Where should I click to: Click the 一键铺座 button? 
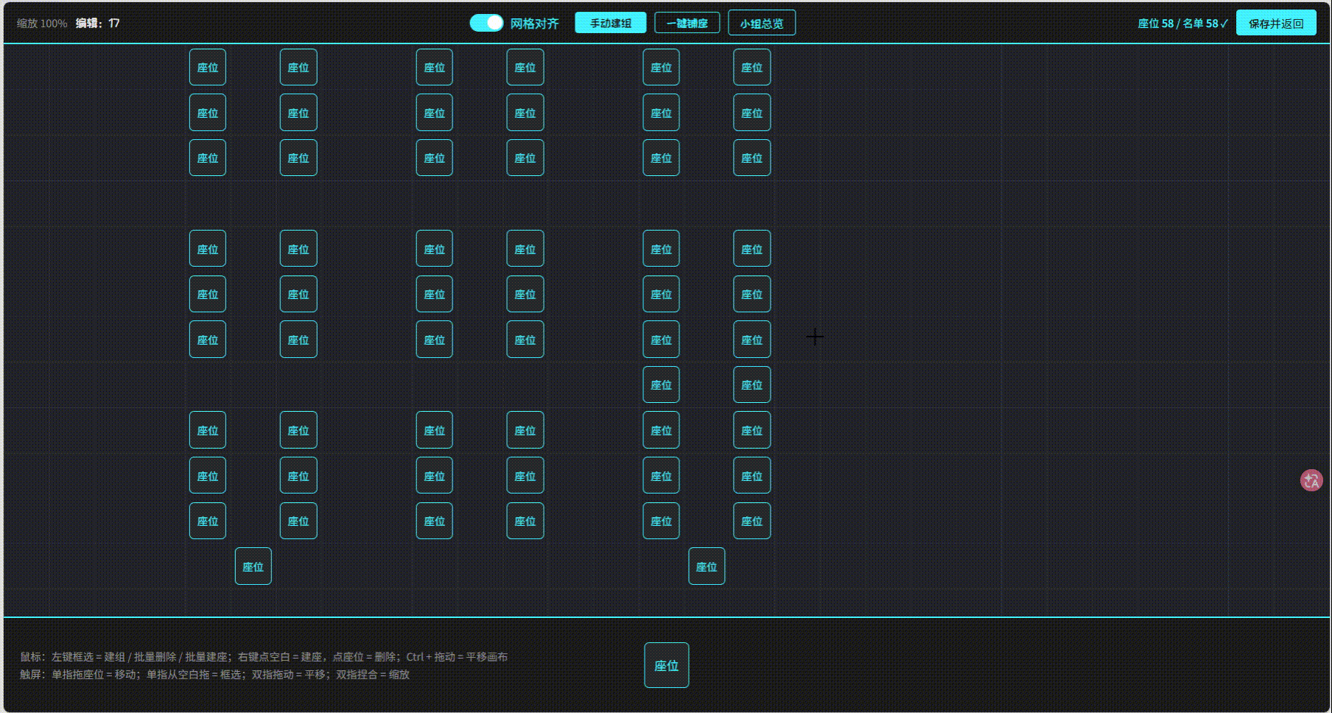[x=687, y=23]
